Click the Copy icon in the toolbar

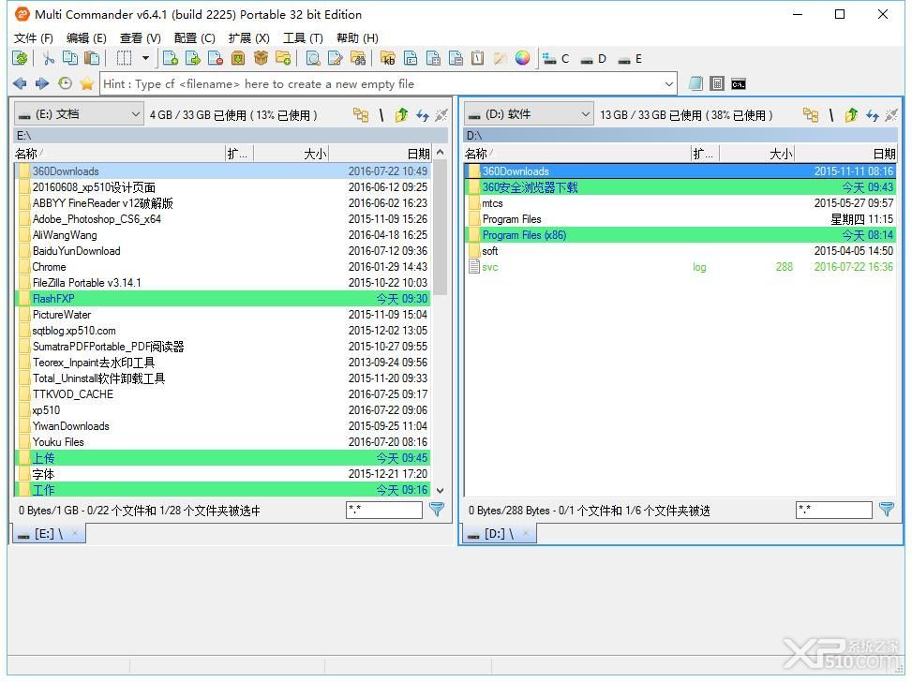pos(69,58)
